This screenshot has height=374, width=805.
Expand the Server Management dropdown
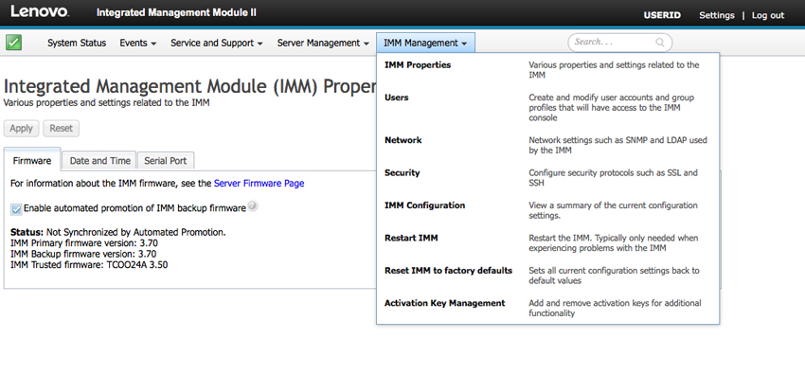[323, 44]
